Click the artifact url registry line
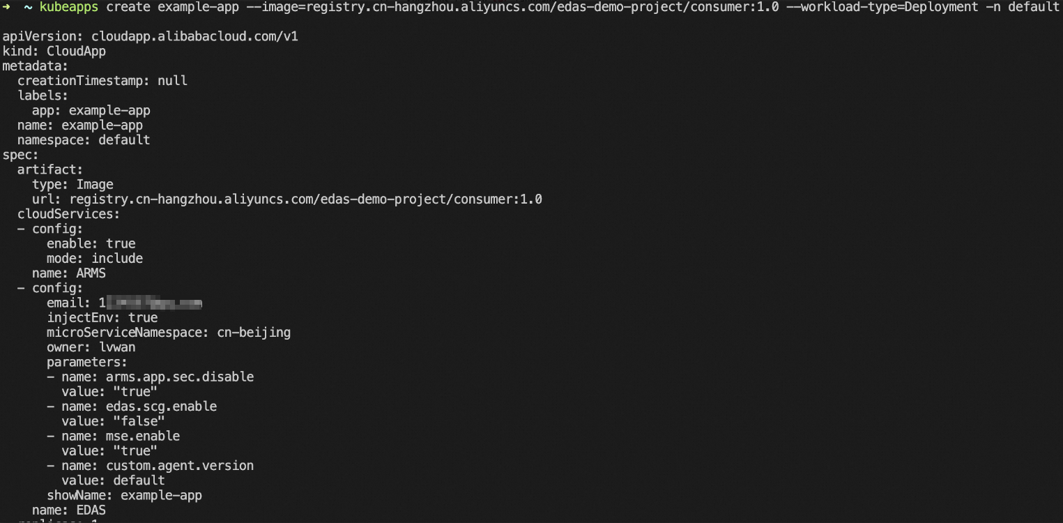This screenshot has height=523, width=1063. pyautogui.click(x=287, y=199)
